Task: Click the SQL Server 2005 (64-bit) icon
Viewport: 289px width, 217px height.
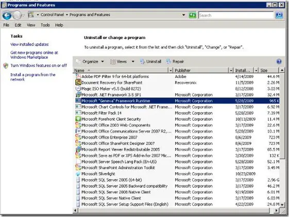Action: coord(78,180)
